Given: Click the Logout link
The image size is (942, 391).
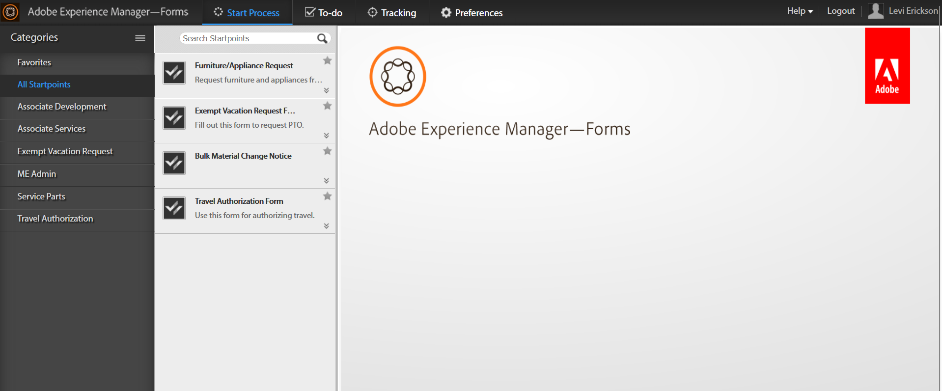Looking at the screenshot, I should pos(840,11).
